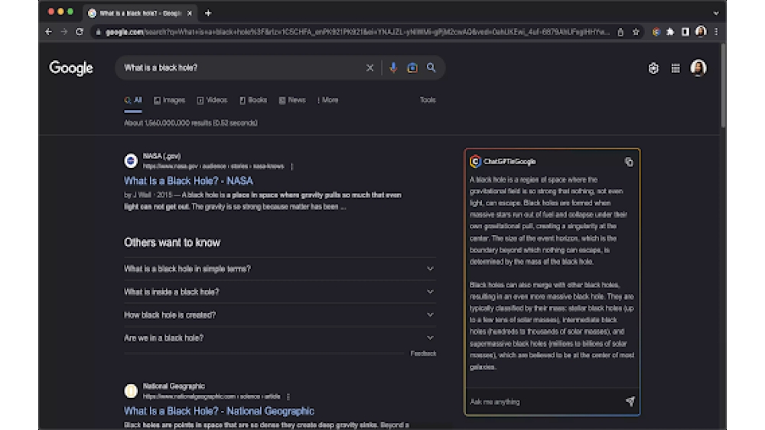The width and height of the screenshot is (765, 430).
Task: Open 'What Is a Black Hole? - NASA' link
Action: click(x=188, y=181)
